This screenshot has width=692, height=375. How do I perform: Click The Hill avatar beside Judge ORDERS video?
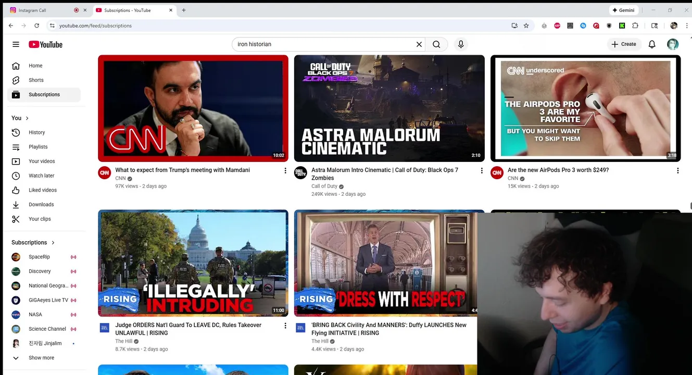105,328
